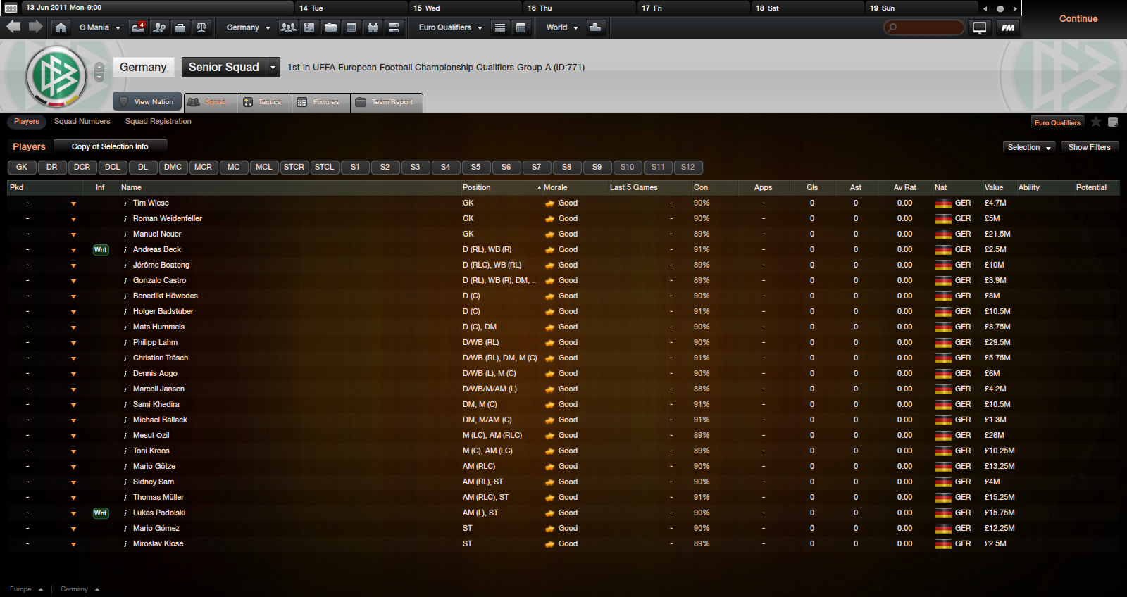Viewport: 1127px width, 597px height.
Task: Expand pick dropdown arrow for Mesut Özil
Action: click(73, 436)
